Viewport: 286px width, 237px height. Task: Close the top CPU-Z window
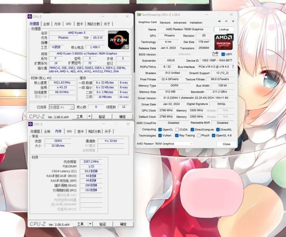[127, 16]
